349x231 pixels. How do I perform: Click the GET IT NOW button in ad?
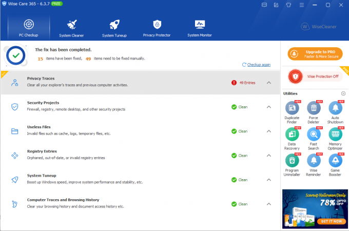point(332,221)
